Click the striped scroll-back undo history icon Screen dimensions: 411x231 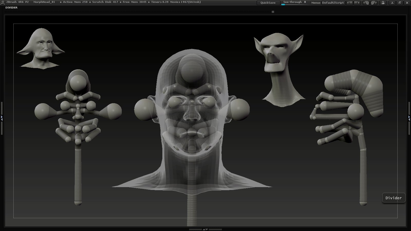(x=350, y=2)
